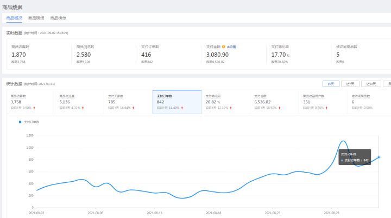Click the red up arrow beside 3.90%
The height and width of the screenshot is (218, 391).
tap(34, 108)
